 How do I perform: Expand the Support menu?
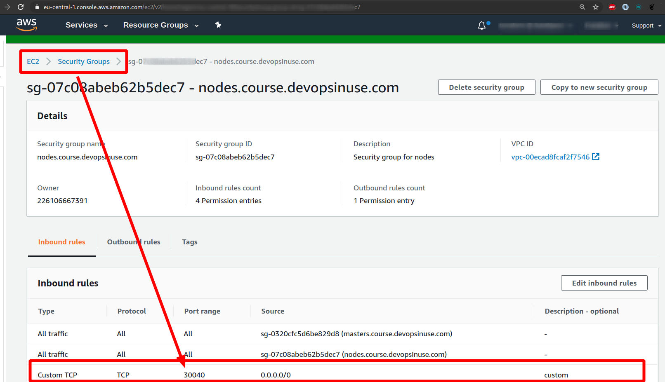tap(646, 26)
